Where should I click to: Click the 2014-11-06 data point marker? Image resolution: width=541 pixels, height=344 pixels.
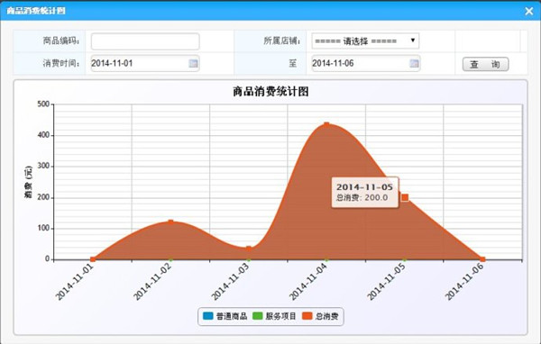pos(482,259)
